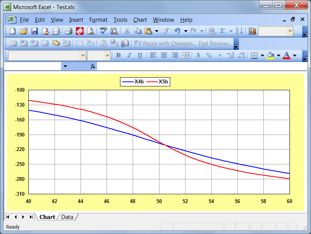
Task: Open the Borders dropdown arrow
Action: [x=262, y=55]
